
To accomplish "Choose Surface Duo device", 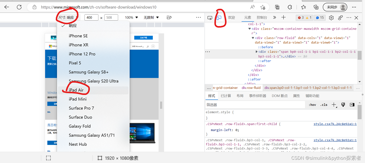I will [x=93, y=117].
